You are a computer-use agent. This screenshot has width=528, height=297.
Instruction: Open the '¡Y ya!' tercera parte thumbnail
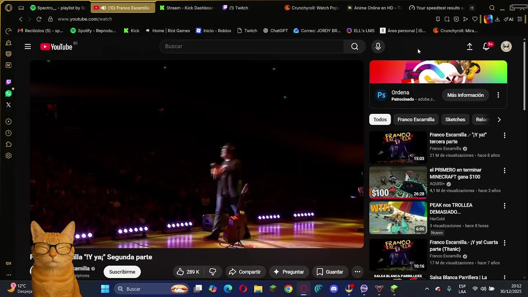pyautogui.click(x=398, y=147)
